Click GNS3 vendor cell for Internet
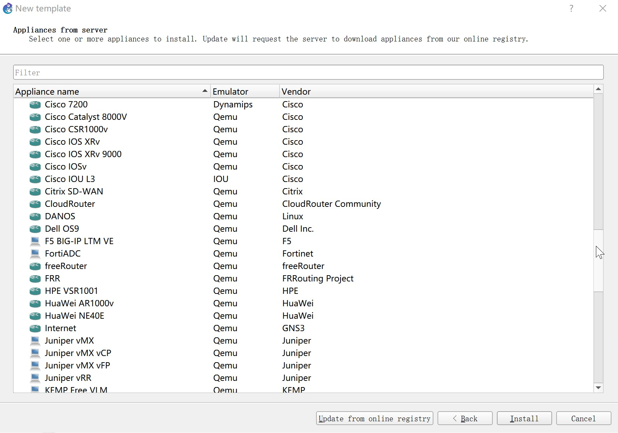Viewport: 618px width, 433px height. pyautogui.click(x=293, y=328)
